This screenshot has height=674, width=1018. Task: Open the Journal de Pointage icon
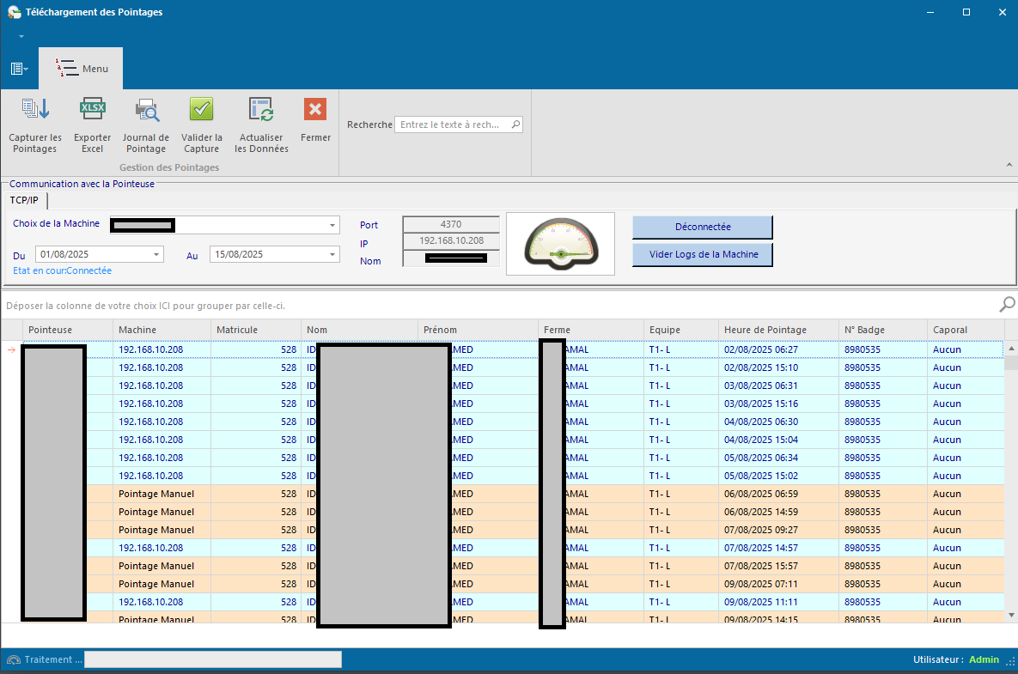[x=146, y=109]
